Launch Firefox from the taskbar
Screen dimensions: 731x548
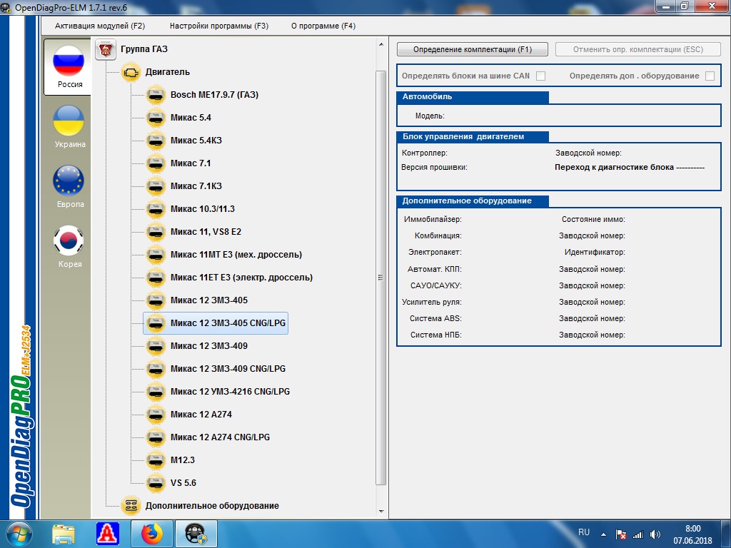point(152,534)
